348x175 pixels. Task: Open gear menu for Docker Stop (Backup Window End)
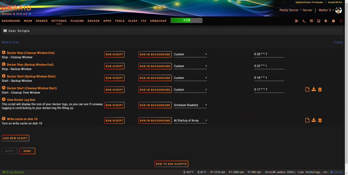point(4,64)
